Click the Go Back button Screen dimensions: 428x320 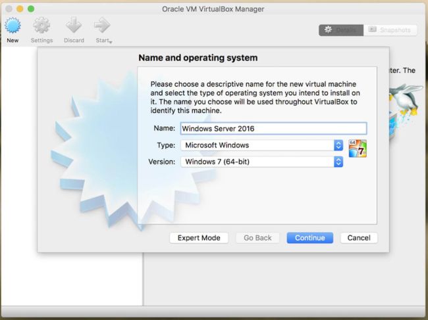257,238
